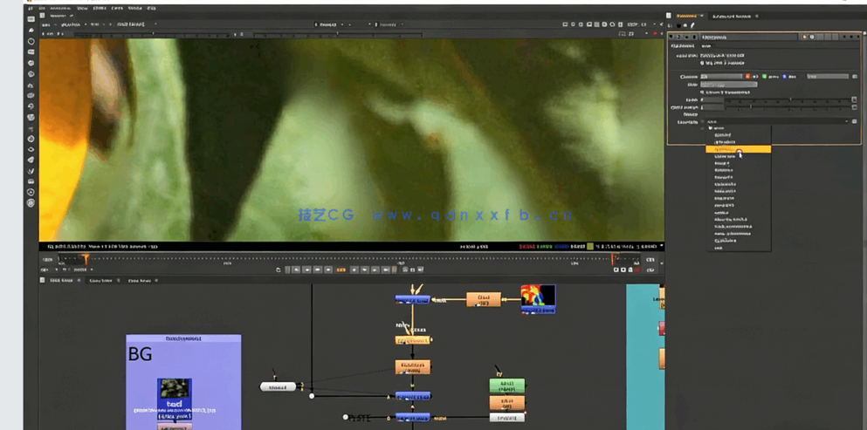Switch to the first node graph tab
The height and width of the screenshot is (430, 867).
click(60, 280)
